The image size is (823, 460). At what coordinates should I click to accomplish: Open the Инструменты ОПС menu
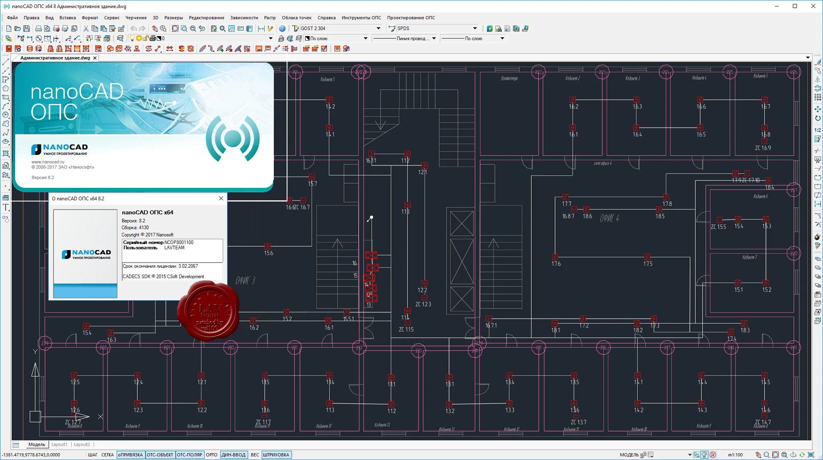[x=361, y=18]
